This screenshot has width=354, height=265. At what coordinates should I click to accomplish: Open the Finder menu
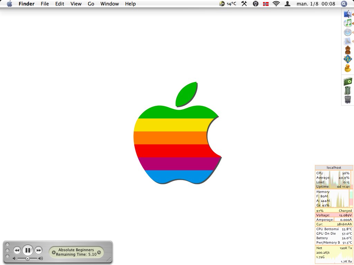click(x=26, y=4)
